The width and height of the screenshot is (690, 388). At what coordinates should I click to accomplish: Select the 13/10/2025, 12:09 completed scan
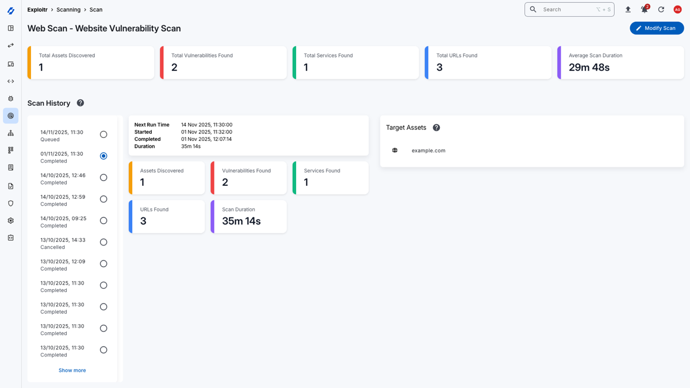[x=103, y=264]
